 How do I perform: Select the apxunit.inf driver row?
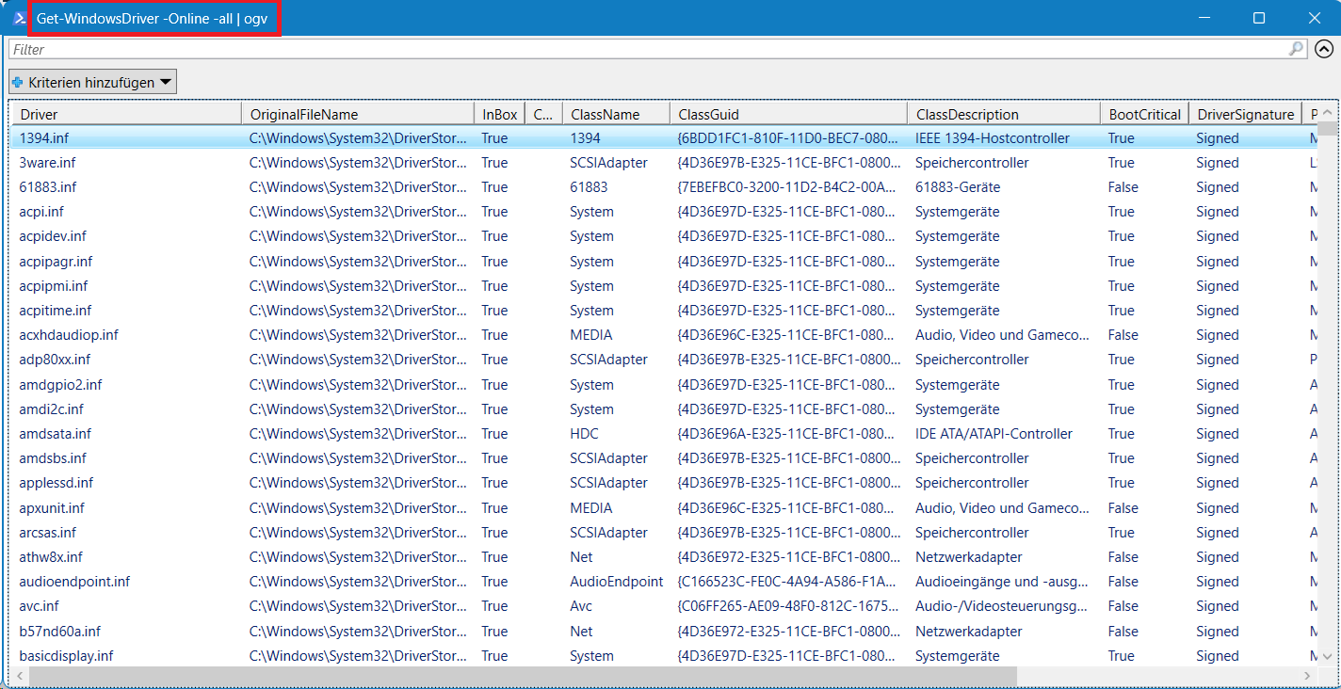coord(663,508)
